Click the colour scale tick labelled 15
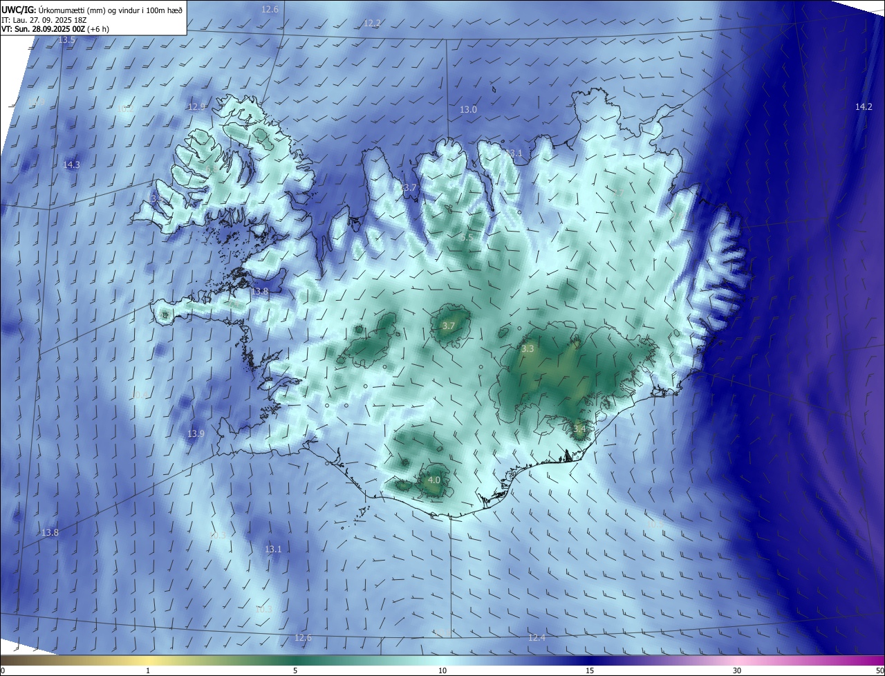 click(590, 670)
